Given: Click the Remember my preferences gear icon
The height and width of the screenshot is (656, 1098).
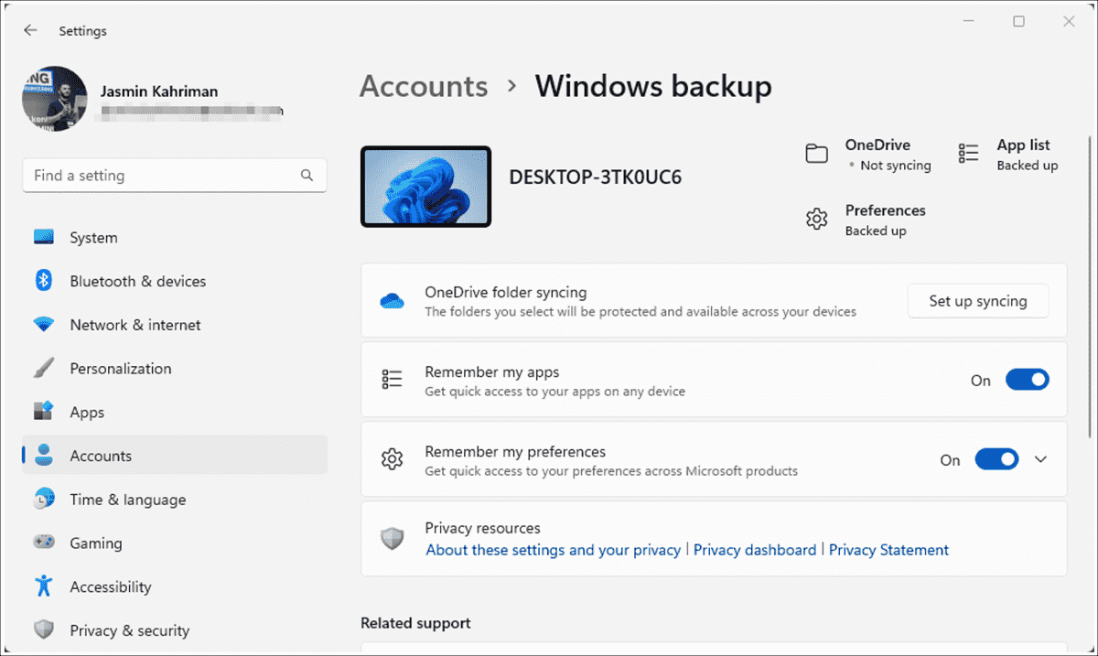Looking at the screenshot, I should tap(393, 459).
